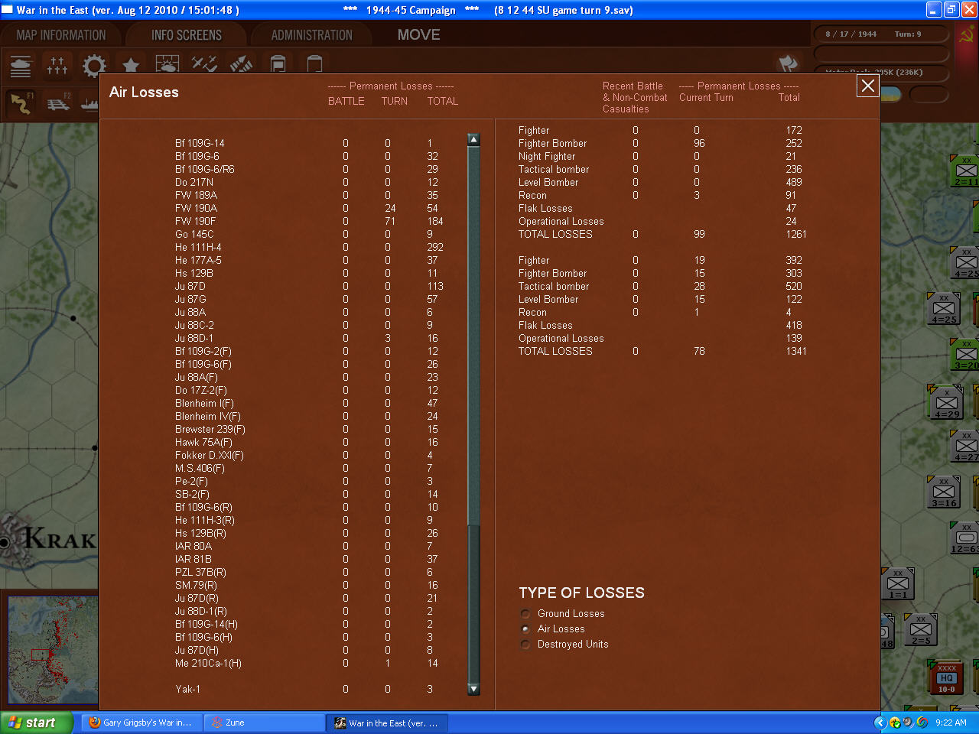Click the Air Losses window title

pyautogui.click(x=144, y=93)
